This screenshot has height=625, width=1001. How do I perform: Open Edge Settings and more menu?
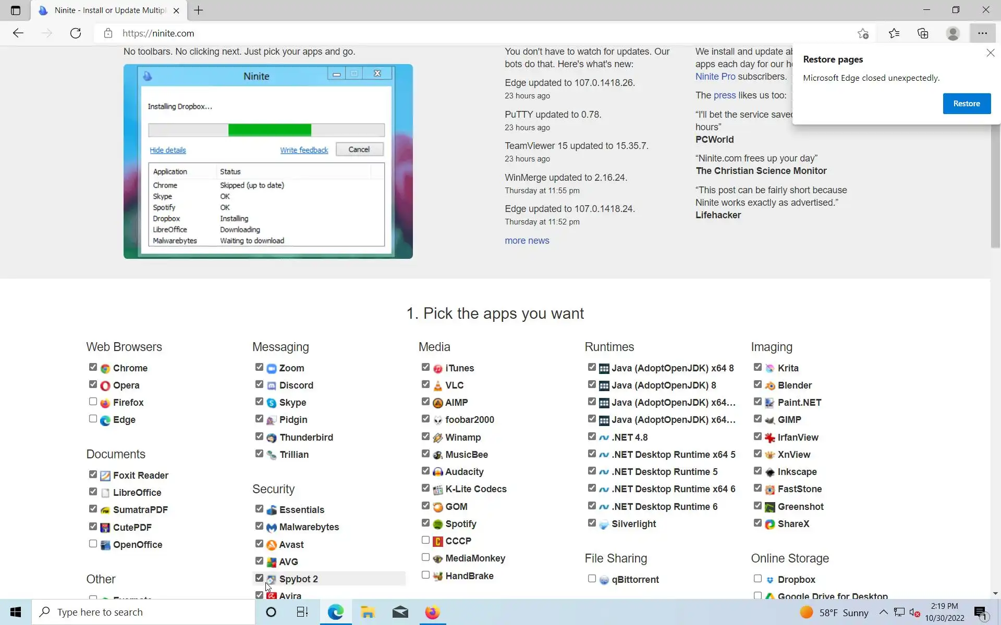(x=982, y=33)
